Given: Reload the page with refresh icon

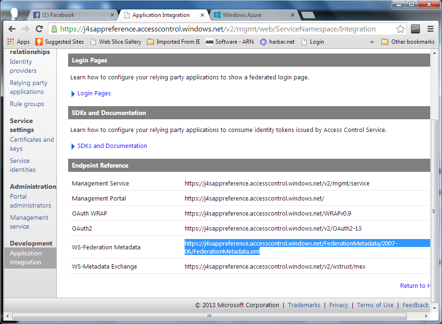Looking at the screenshot, I should [x=39, y=29].
